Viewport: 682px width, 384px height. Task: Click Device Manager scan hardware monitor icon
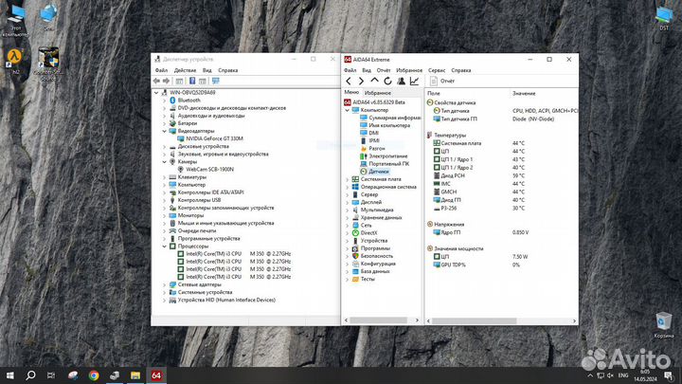[x=215, y=81]
